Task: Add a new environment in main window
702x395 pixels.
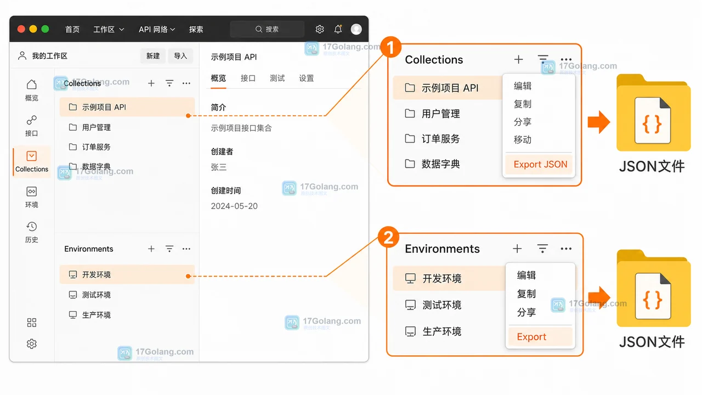Action: pyautogui.click(x=151, y=249)
